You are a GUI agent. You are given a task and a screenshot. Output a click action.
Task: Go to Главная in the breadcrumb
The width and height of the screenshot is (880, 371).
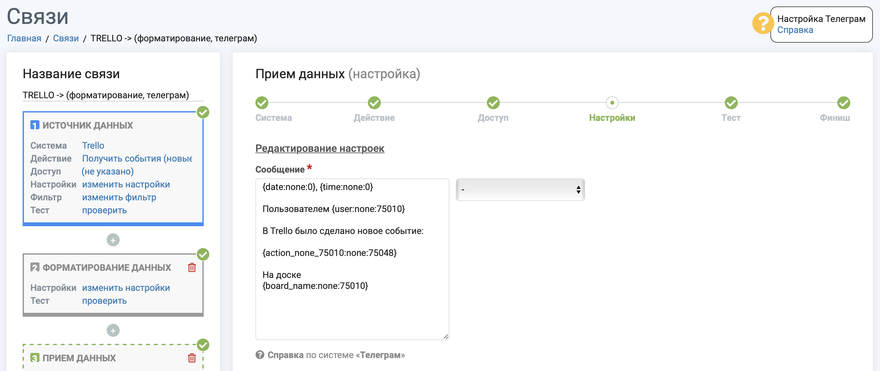pos(24,38)
